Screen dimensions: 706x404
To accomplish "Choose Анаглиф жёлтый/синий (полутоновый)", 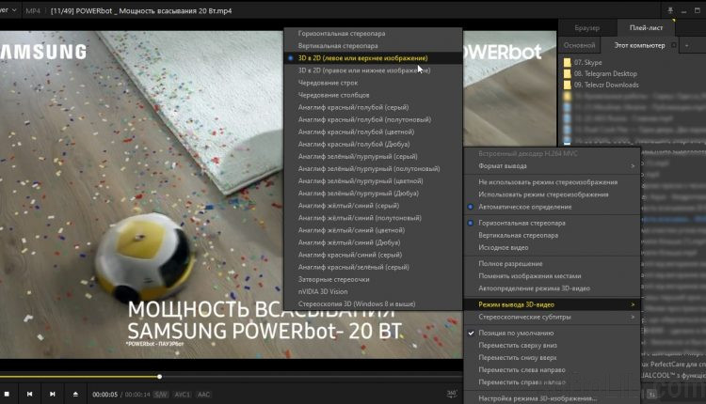I will click(374, 218).
